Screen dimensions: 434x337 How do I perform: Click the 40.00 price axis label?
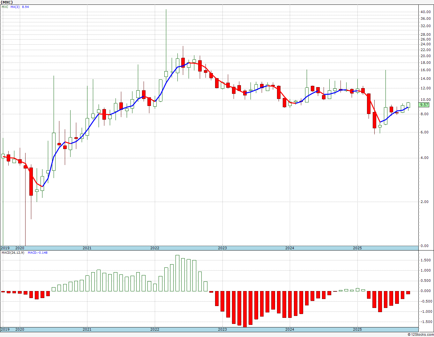pos(425,12)
